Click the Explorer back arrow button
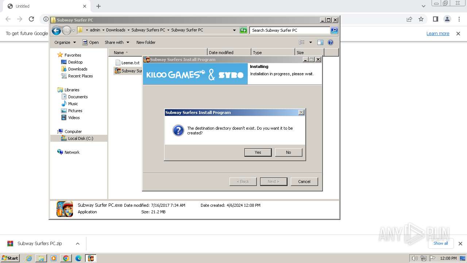467x263 pixels. tap(56, 30)
